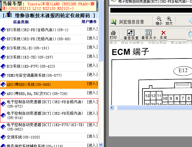Select ECD系统(5L-E)(05-191) entry
The height and width of the screenshot is (147, 192).
[28, 48]
